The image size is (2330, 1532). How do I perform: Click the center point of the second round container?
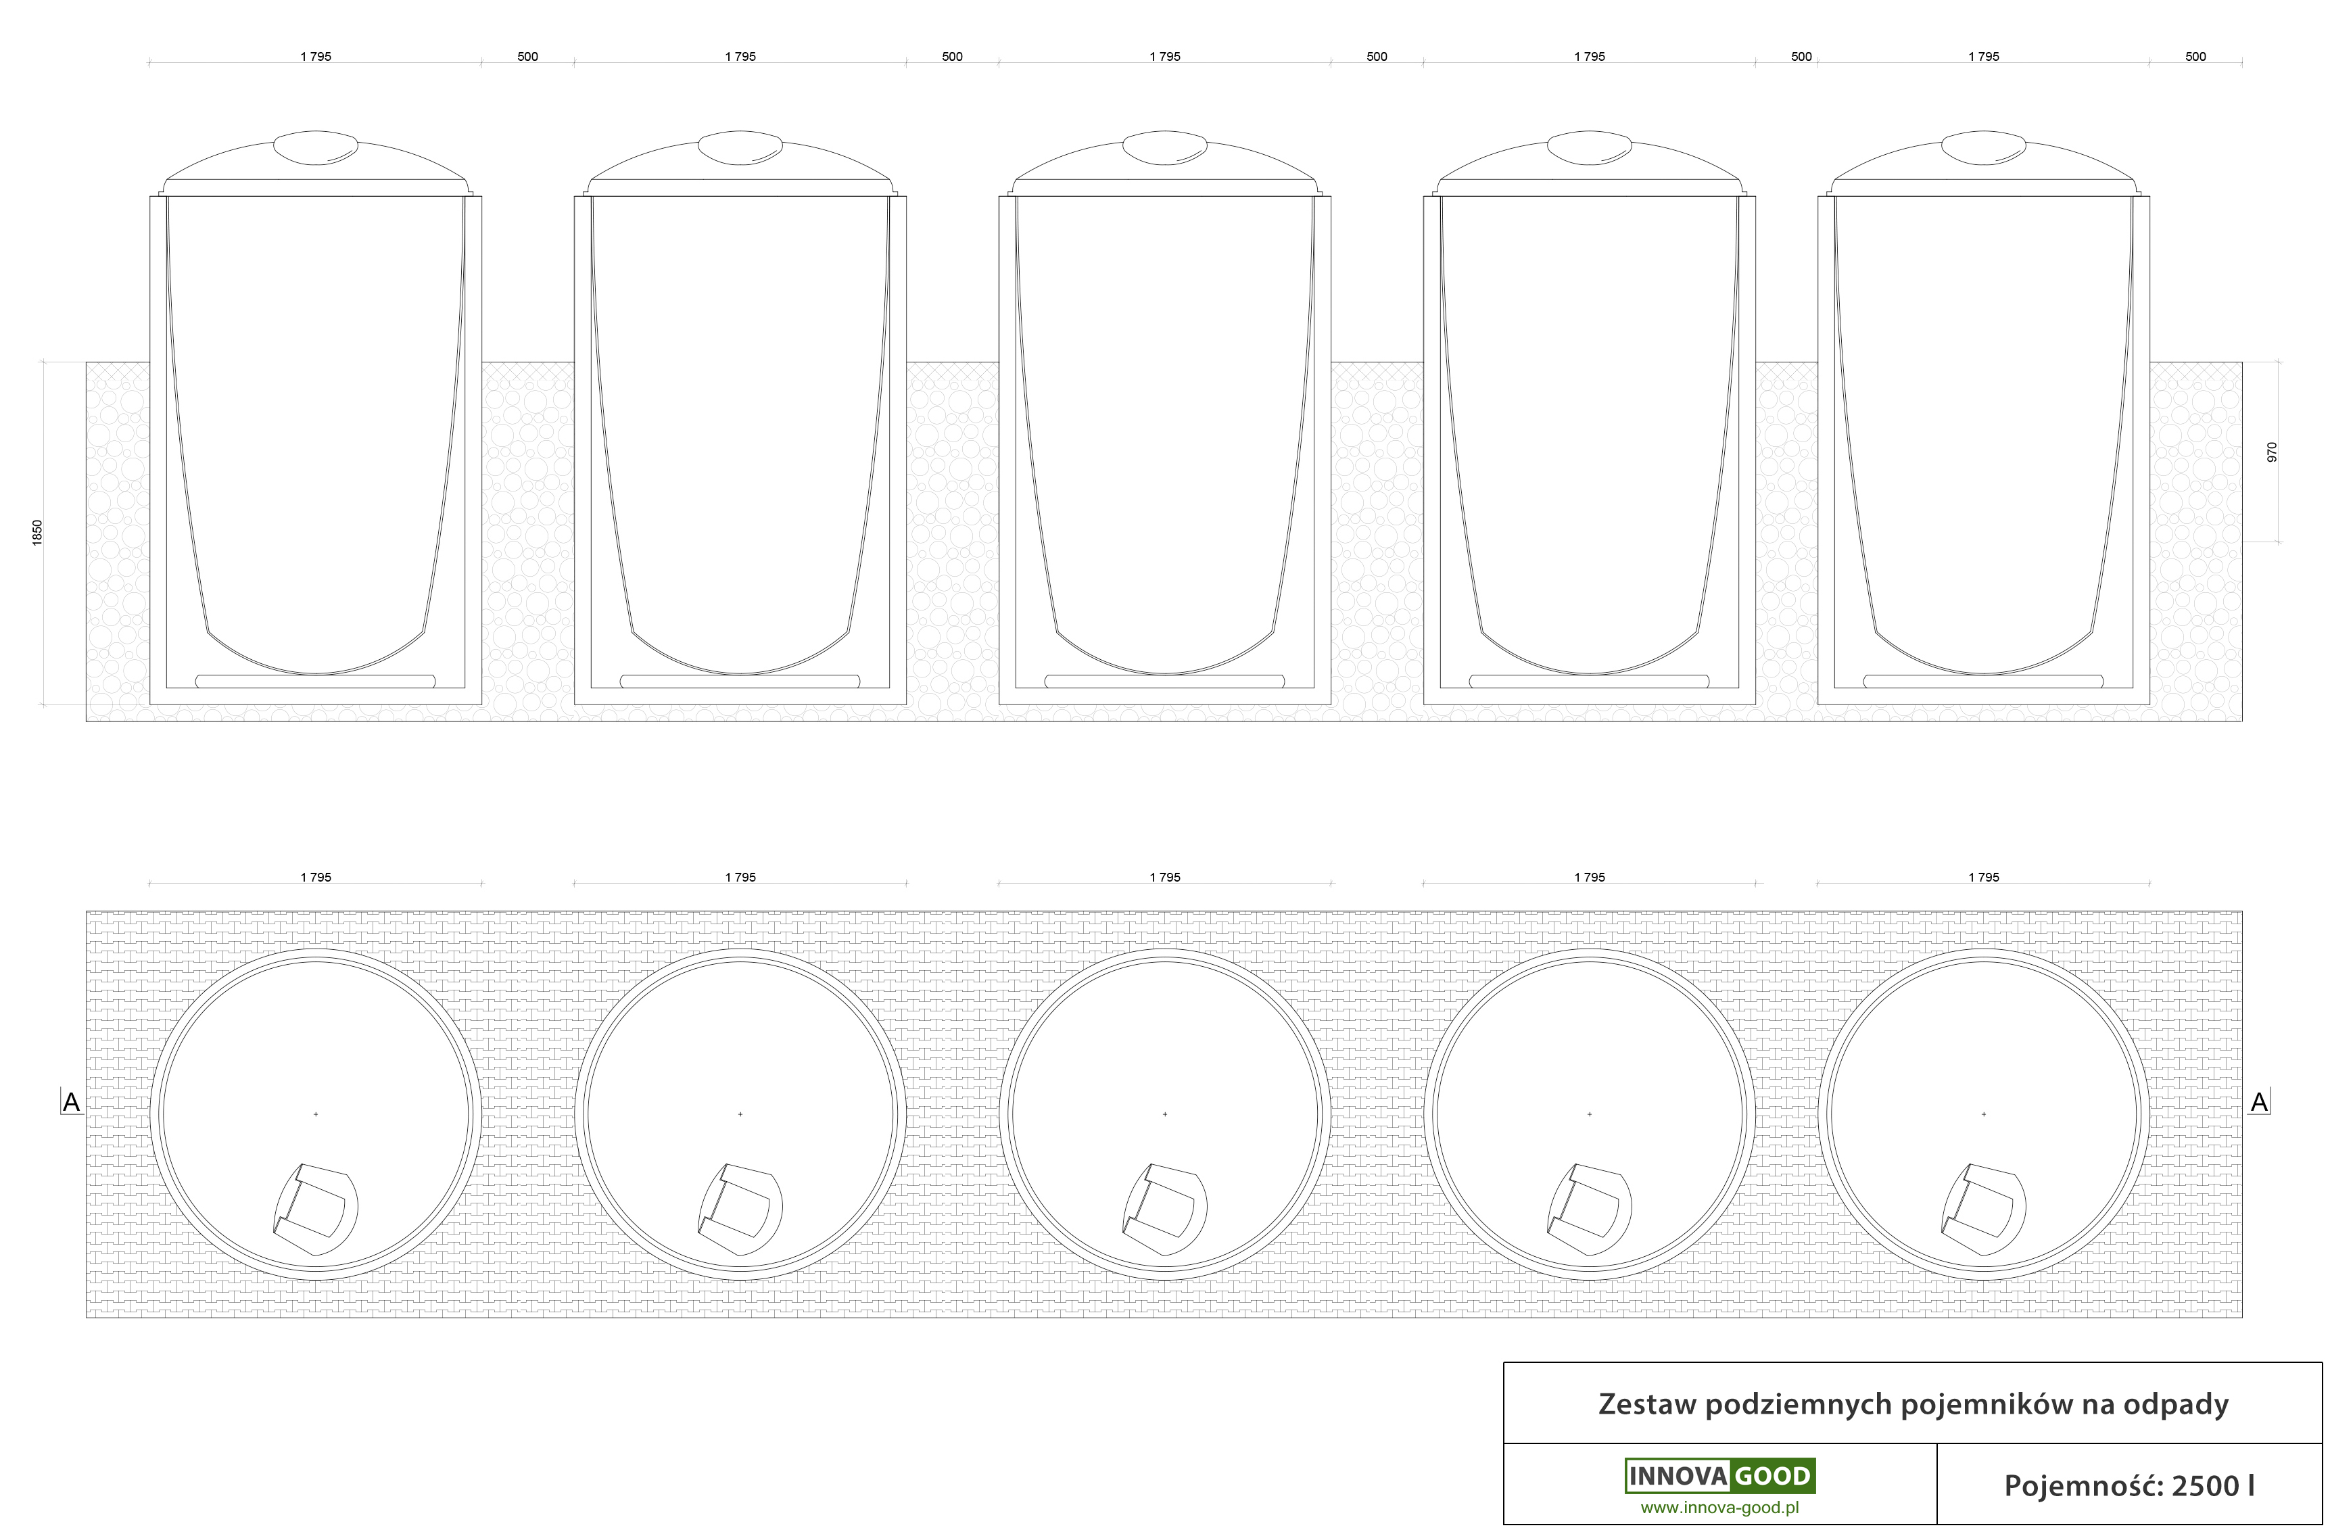pyautogui.click(x=740, y=1114)
